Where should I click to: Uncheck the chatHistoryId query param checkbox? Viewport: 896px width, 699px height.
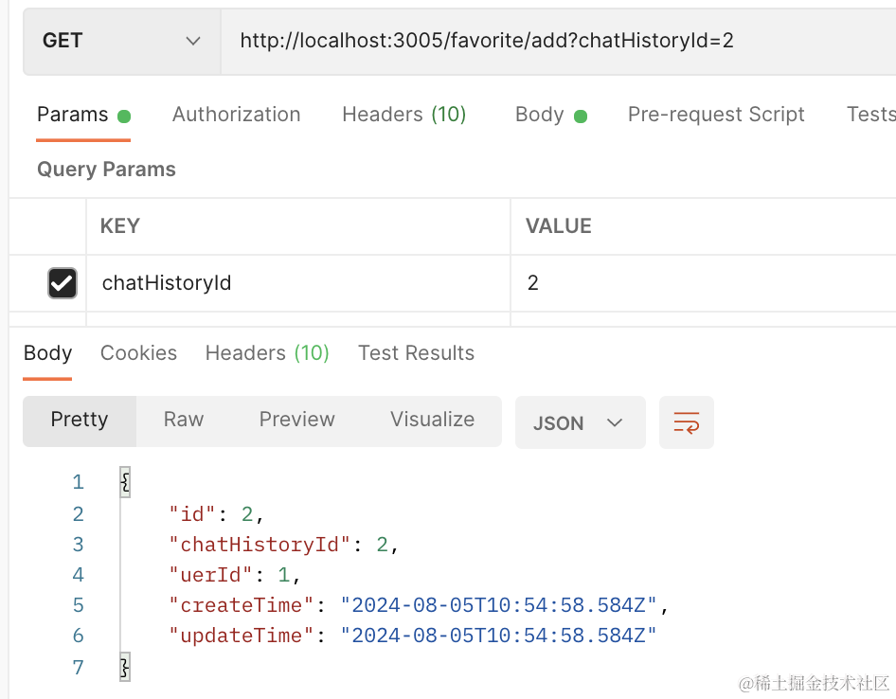[63, 282]
